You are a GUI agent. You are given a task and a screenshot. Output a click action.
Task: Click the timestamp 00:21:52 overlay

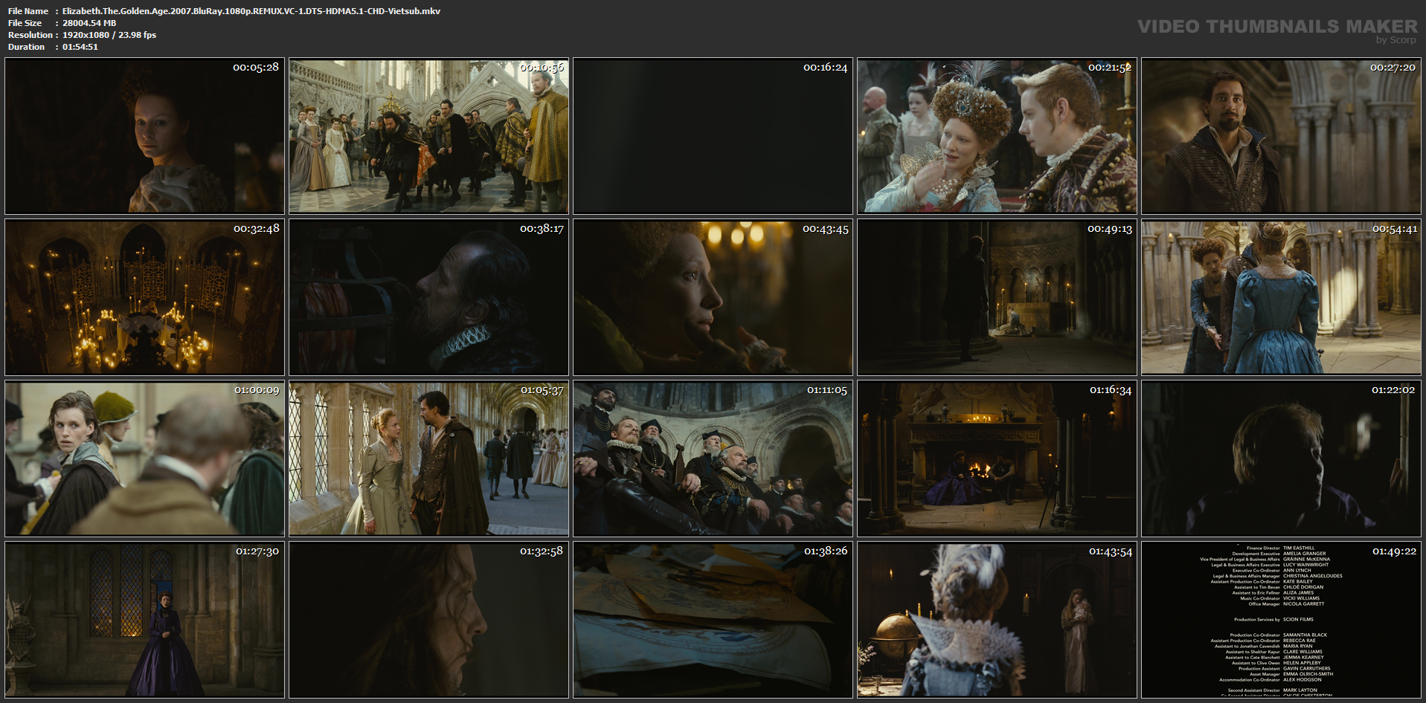1109,67
